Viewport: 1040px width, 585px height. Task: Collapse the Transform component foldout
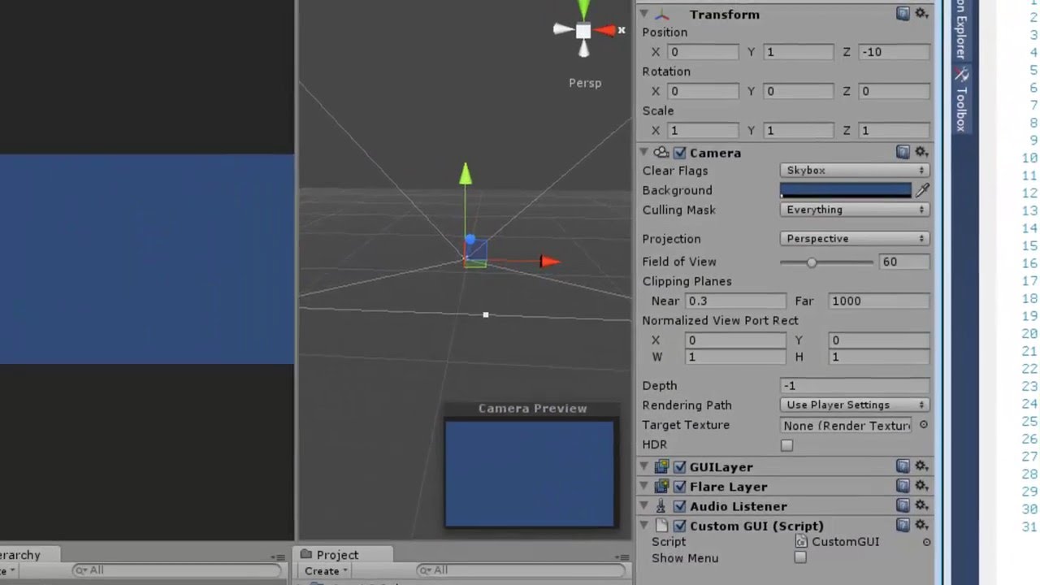[x=644, y=14]
